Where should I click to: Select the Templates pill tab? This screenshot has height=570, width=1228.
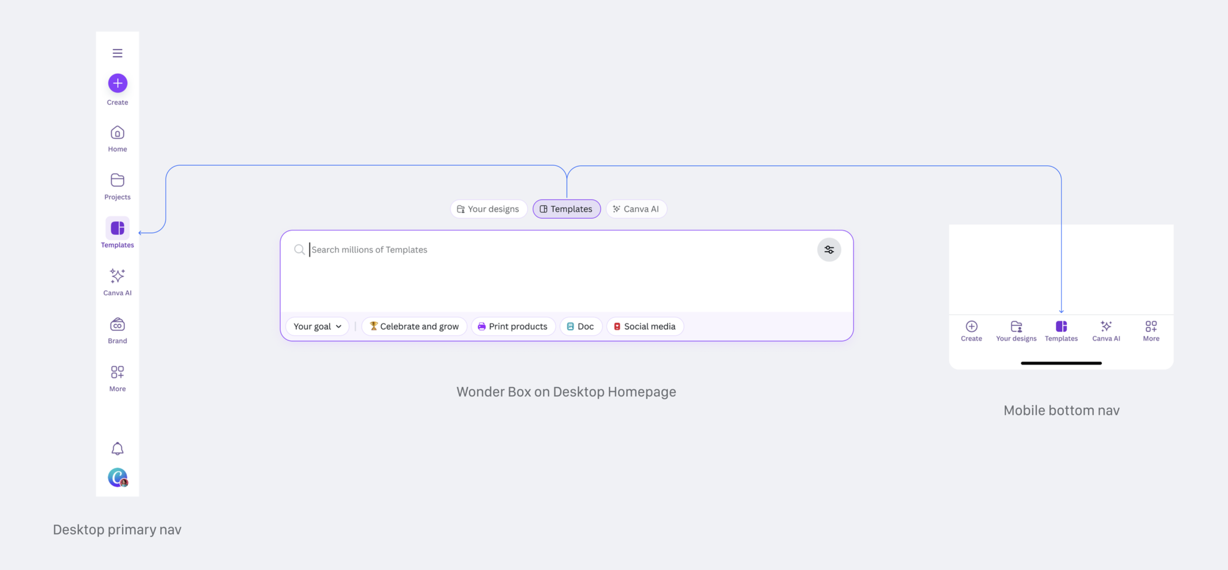click(566, 209)
